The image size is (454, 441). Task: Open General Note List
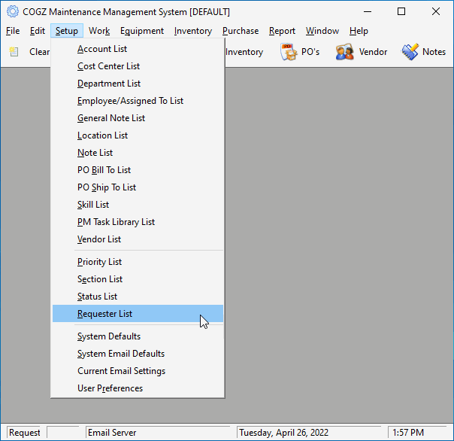(138, 118)
